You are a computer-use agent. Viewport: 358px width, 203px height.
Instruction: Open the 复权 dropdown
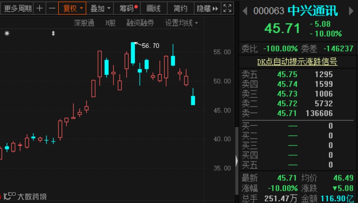click(x=73, y=8)
